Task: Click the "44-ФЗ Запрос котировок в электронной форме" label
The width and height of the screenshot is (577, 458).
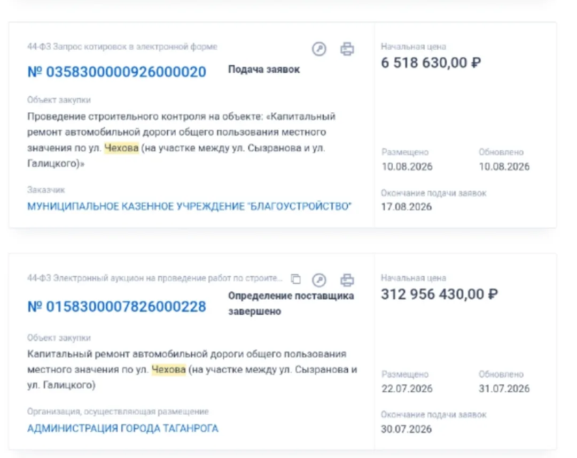Action: tap(122, 46)
